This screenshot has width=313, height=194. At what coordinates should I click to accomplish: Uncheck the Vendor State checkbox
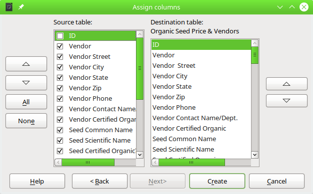(x=60, y=78)
